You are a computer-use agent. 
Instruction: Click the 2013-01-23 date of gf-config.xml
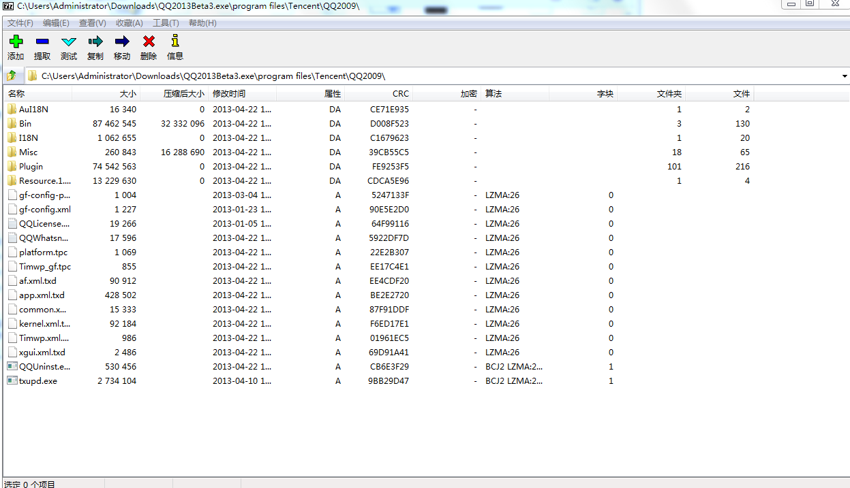(242, 210)
